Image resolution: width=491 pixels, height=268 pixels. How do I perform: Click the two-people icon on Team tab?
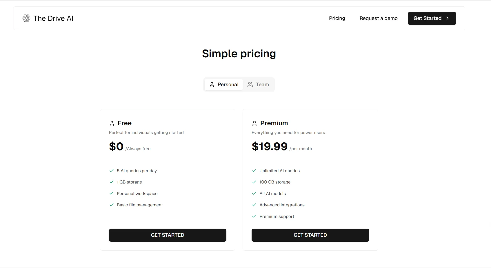point(250,85)
